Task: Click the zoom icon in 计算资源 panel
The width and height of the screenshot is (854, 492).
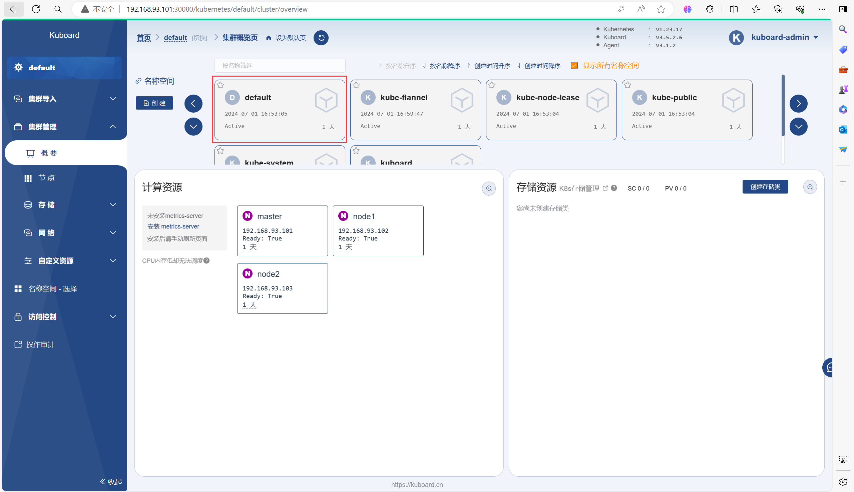Action: point(489,188)
